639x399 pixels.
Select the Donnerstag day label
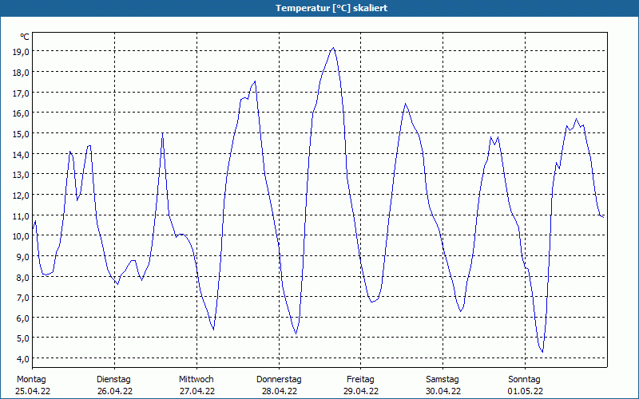279,380
